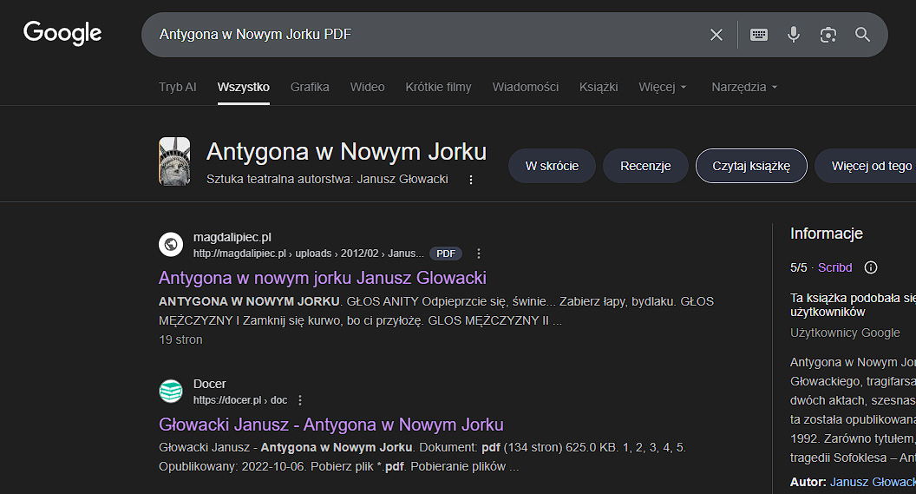Open the on-screen keyboard input tool
Screen dimensions: 916x494
pos(759,35)
